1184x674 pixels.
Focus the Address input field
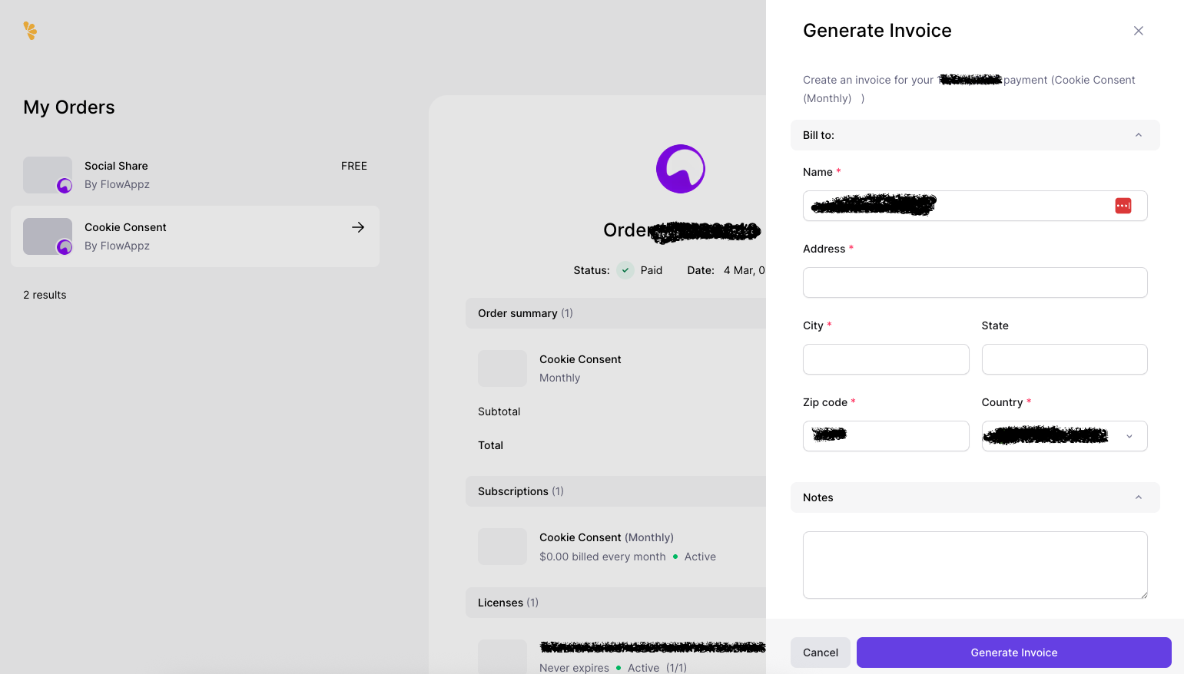[x=974, y=282]
